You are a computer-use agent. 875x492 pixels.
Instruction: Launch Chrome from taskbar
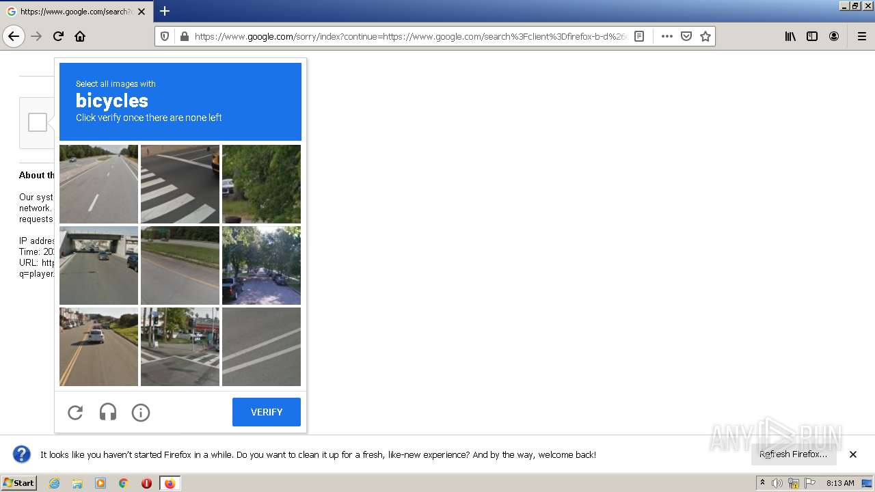(x=124, y=483)
